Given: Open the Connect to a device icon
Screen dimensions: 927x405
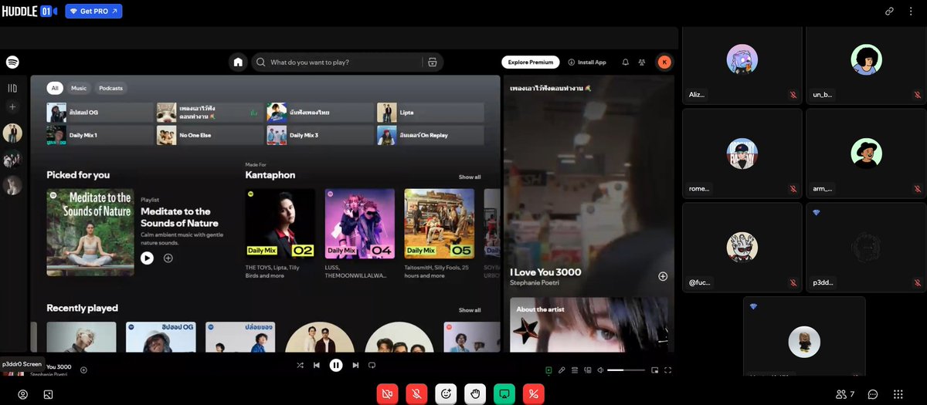Looking at the screenshot, I should tap(587, 370).
